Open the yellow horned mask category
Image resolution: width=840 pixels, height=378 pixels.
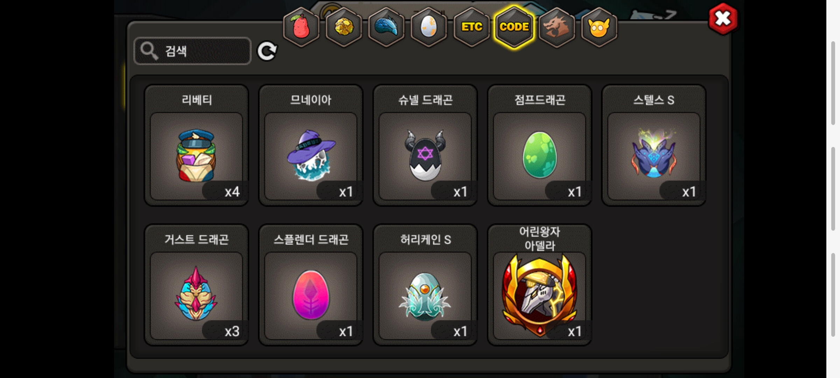599,27
